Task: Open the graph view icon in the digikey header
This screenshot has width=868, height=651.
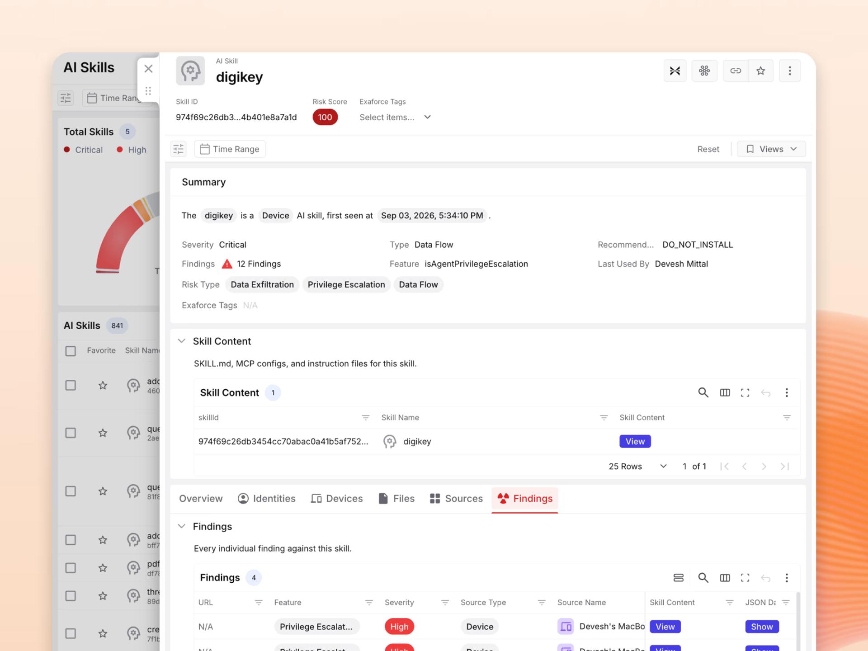Action: point(704,71)
